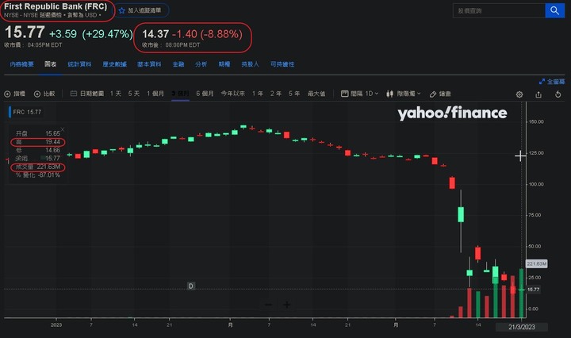This screenshot has height=338, width=571.
Task: Select the 1 年 range option
Action: click(258, 94)
